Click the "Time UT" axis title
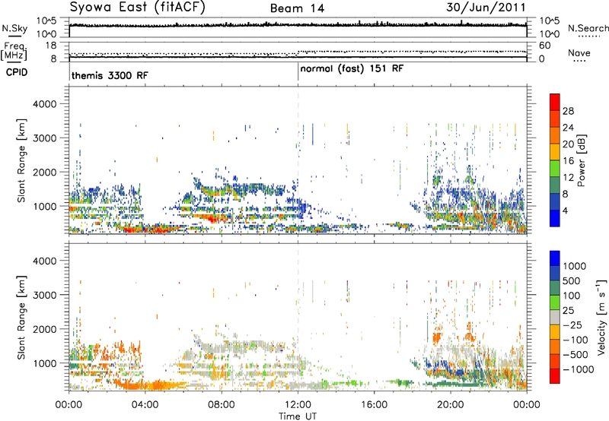The width and height of the screenshot is (609, 421). tap(298, 416)
